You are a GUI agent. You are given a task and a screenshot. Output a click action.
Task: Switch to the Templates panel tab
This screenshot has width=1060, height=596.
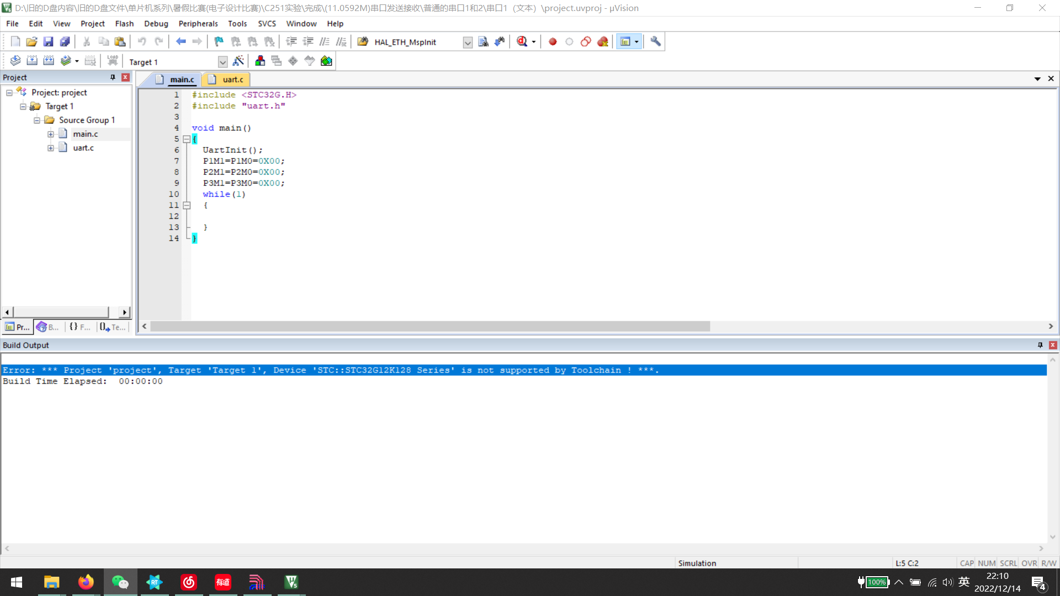coord(113,327)
